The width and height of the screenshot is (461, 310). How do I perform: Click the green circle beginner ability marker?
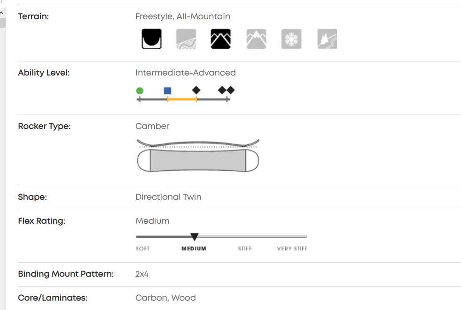(x=140, y=91)
